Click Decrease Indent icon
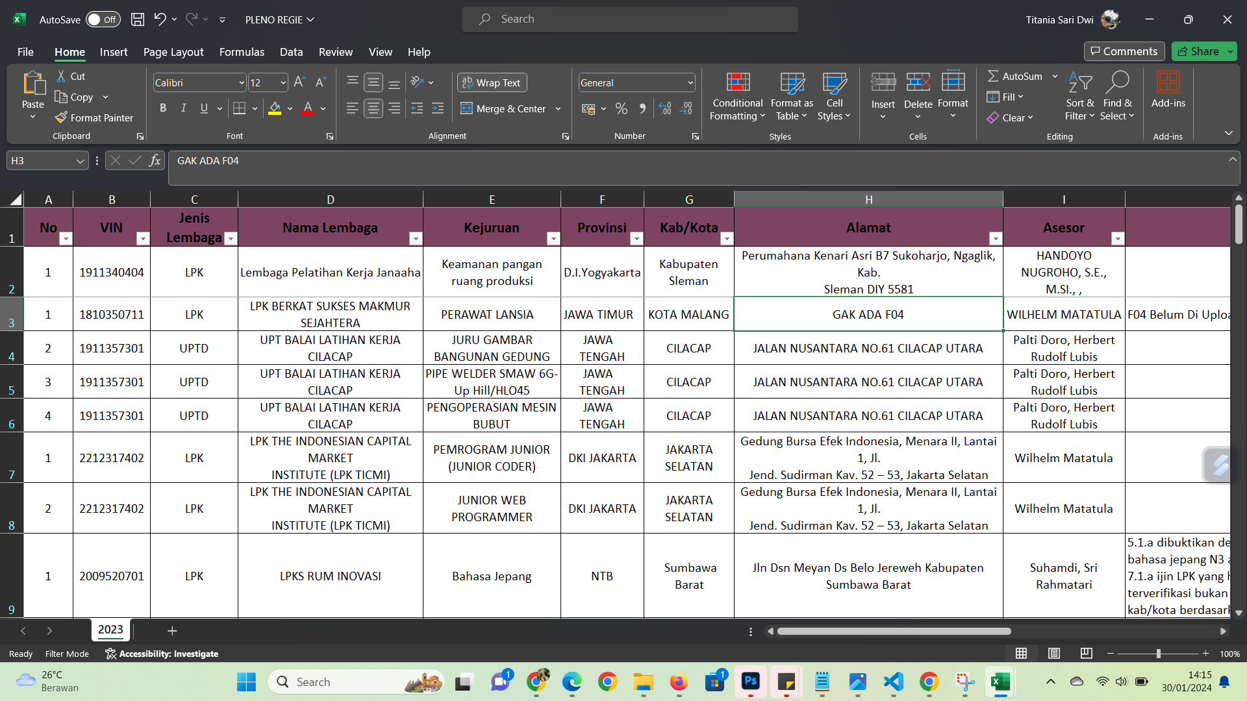This screenshot has height=701, width=1247. pos(417,108)
